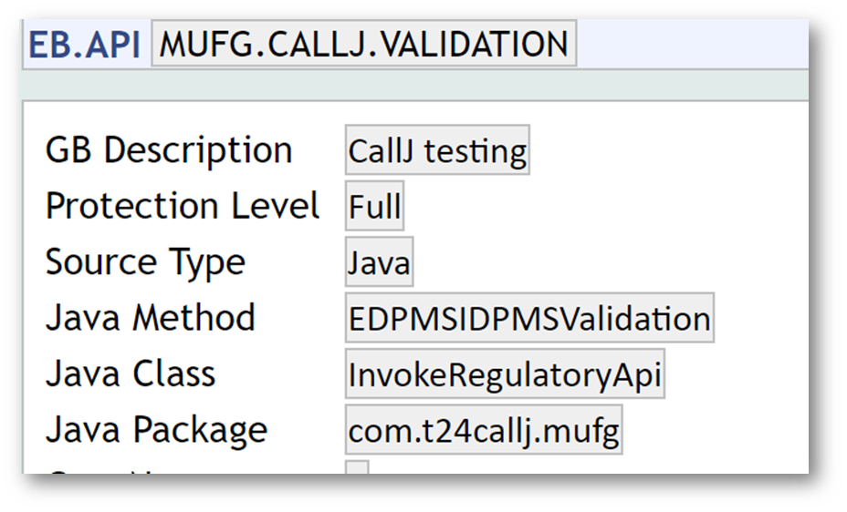Click the small empty field below Java Package

[x=357, y=467]
